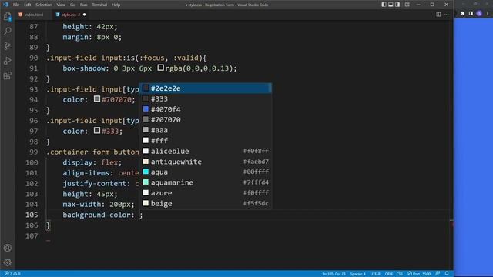Open the Go menu
Screen dimensions: 493x277
[x=72, y=5]
